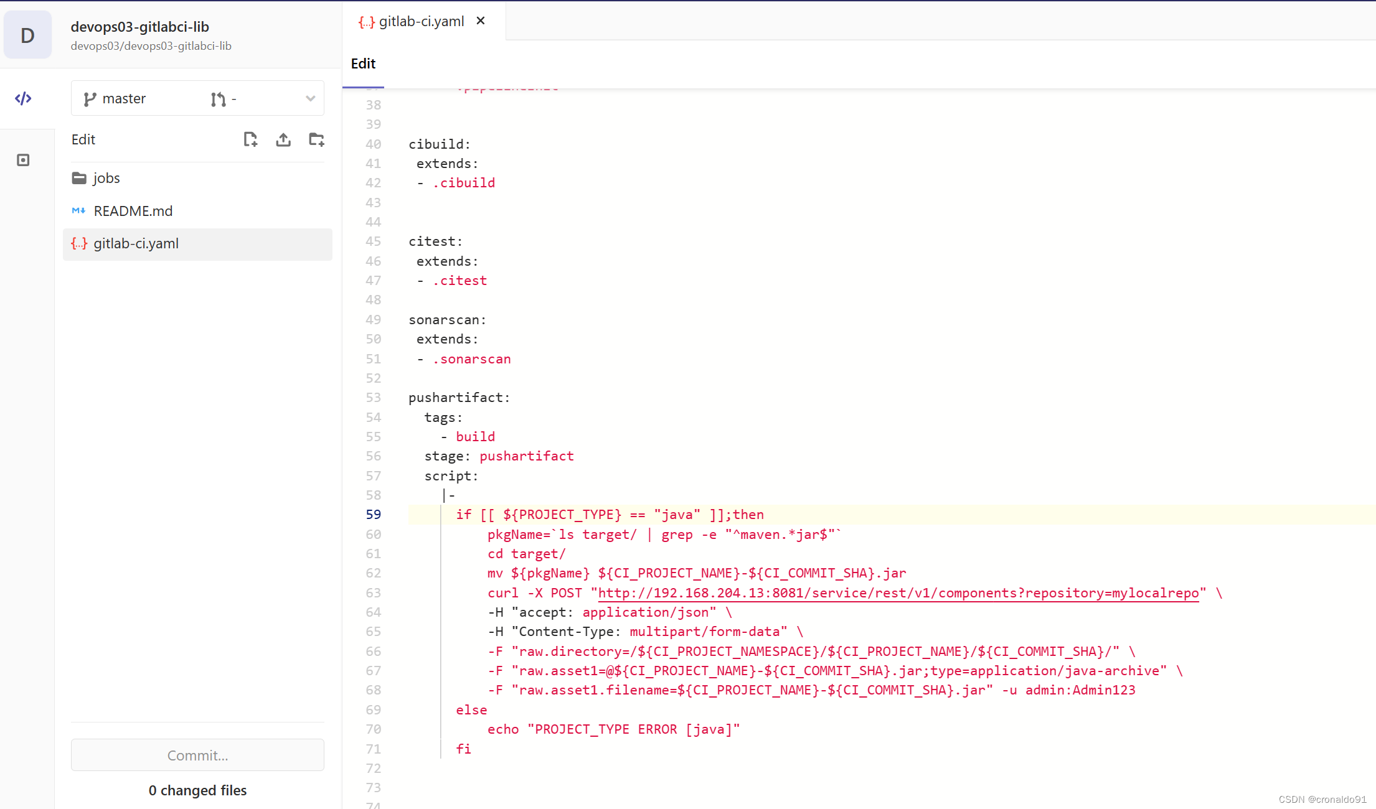Screen dimensions: 1376x809
Task: Select the Edit tab above the editor
Action: tap(363, 63)
